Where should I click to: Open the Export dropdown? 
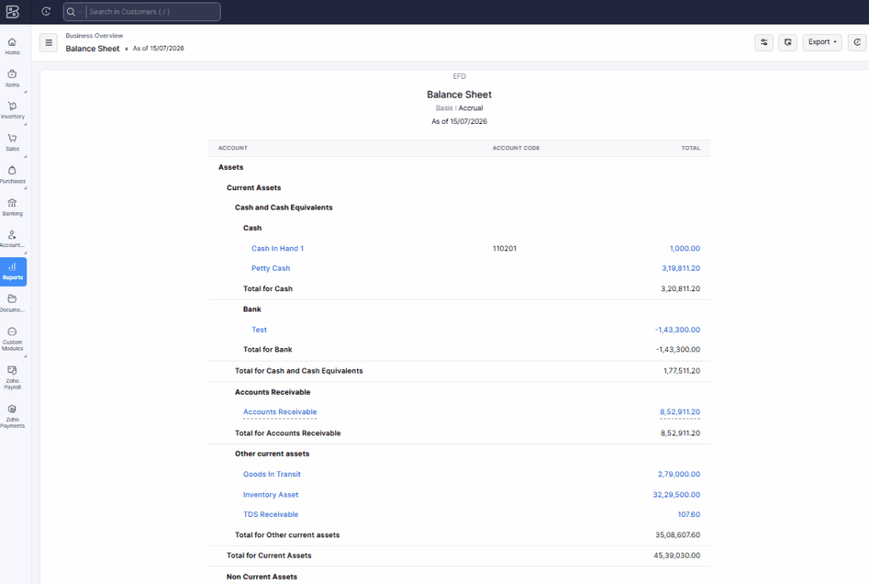[821, 42]
